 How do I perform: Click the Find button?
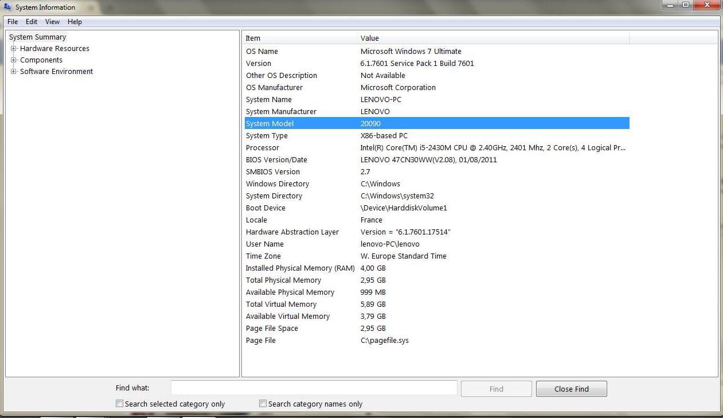(497, 389)
